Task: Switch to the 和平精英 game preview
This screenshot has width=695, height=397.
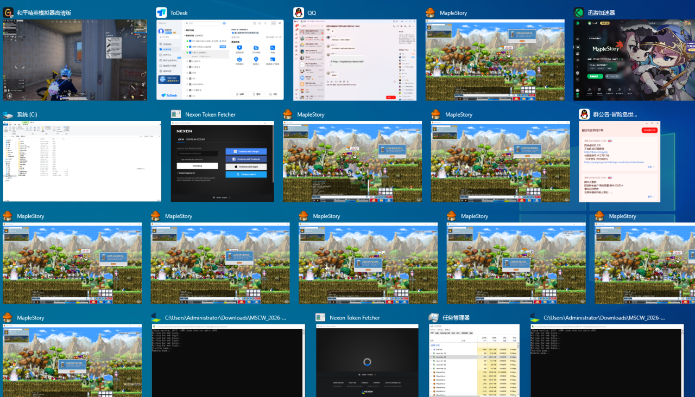Action: (x=75, y=60)
